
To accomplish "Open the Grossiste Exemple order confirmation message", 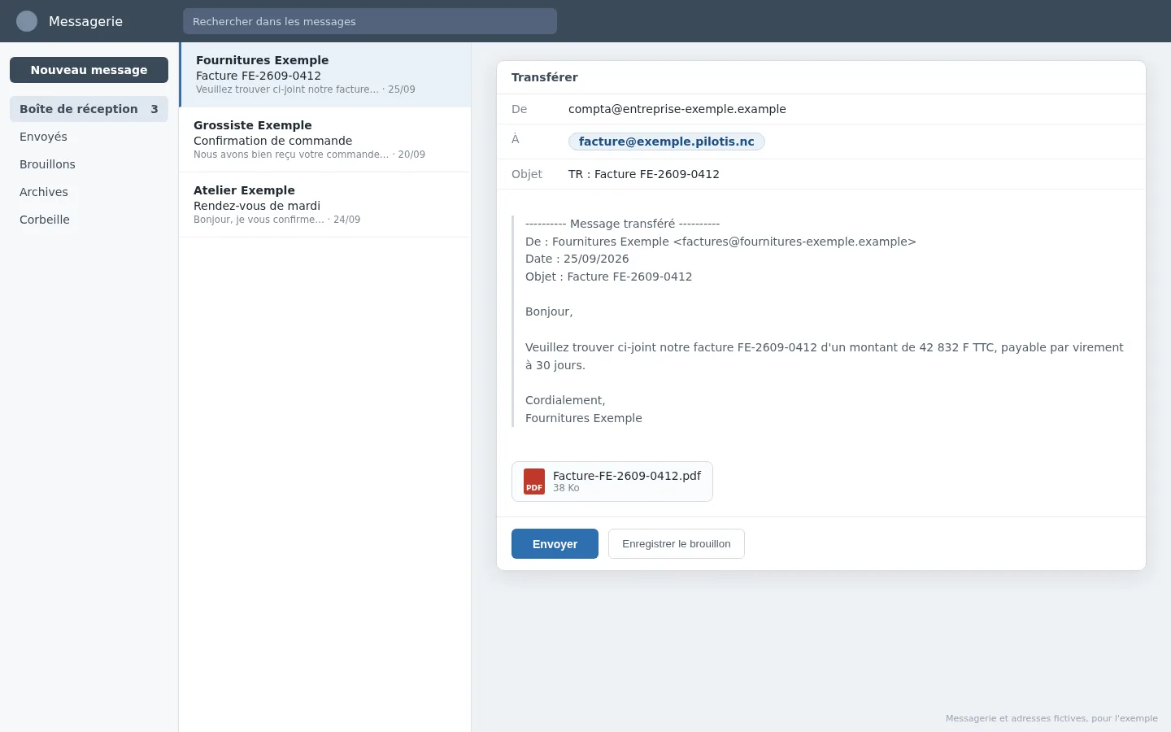I will pyautogui.click(x=325, y=140).
